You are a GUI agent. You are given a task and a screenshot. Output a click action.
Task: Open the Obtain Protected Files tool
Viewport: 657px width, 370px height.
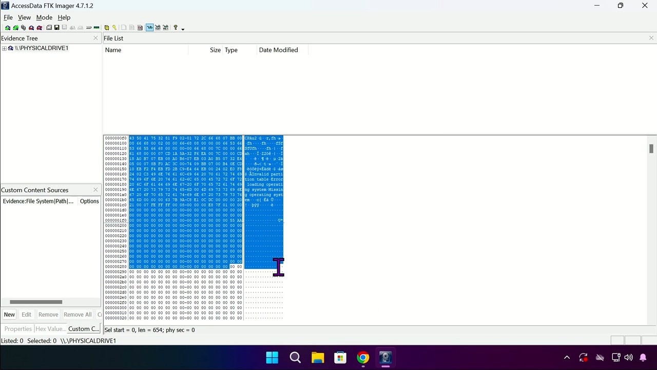pos(107,27)
